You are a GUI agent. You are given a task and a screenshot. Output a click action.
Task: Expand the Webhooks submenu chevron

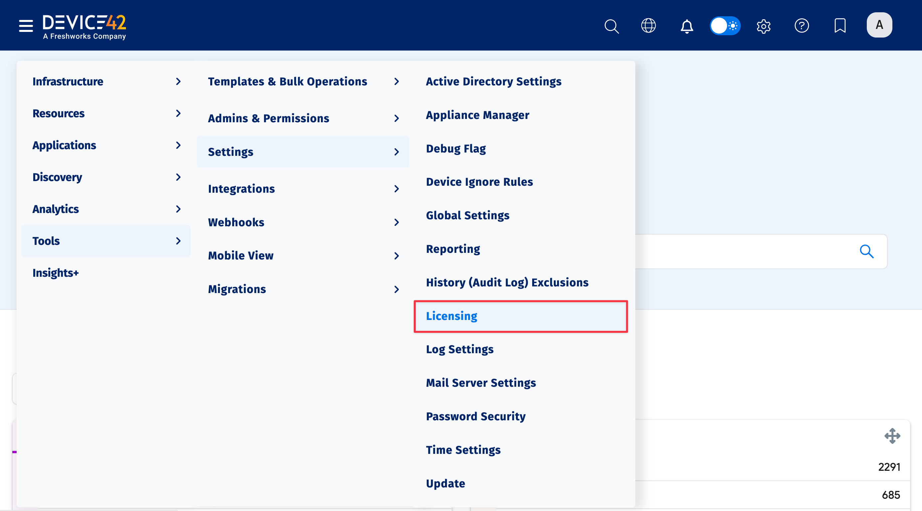click(396, 222)
